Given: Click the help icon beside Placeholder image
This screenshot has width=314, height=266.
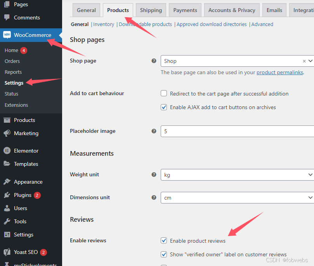Looking at the screenshot, I should pos(154,131).
